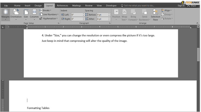Click the line 'Just keep in mind...'
This screenshot has width=201, height=112.
pos(84,41)
